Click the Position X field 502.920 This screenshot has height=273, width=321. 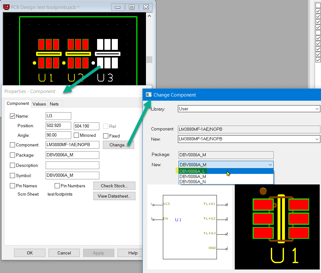(x=58, y=126)
